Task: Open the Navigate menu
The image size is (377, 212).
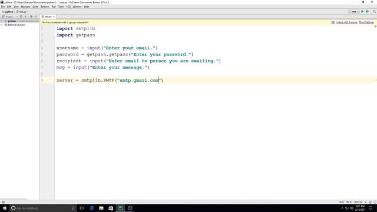Action: point(25,6)
